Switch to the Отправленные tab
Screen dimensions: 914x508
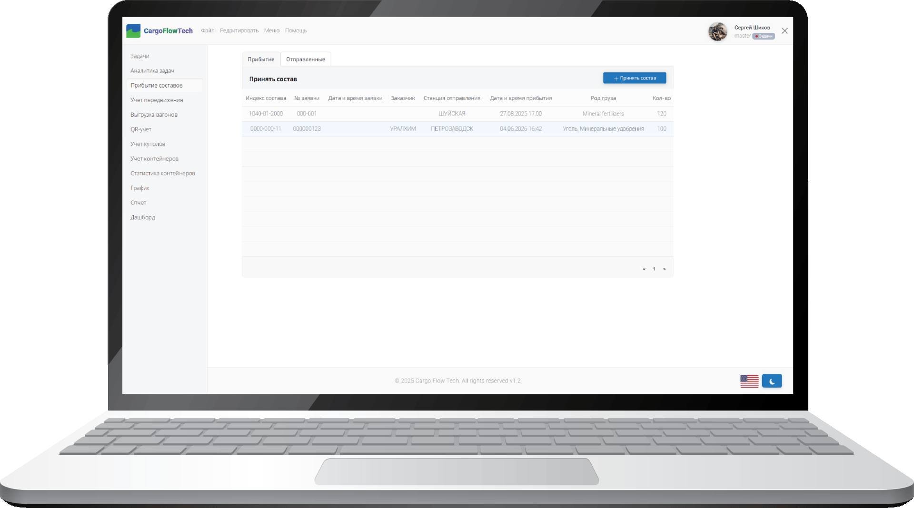tap(306, 59)
